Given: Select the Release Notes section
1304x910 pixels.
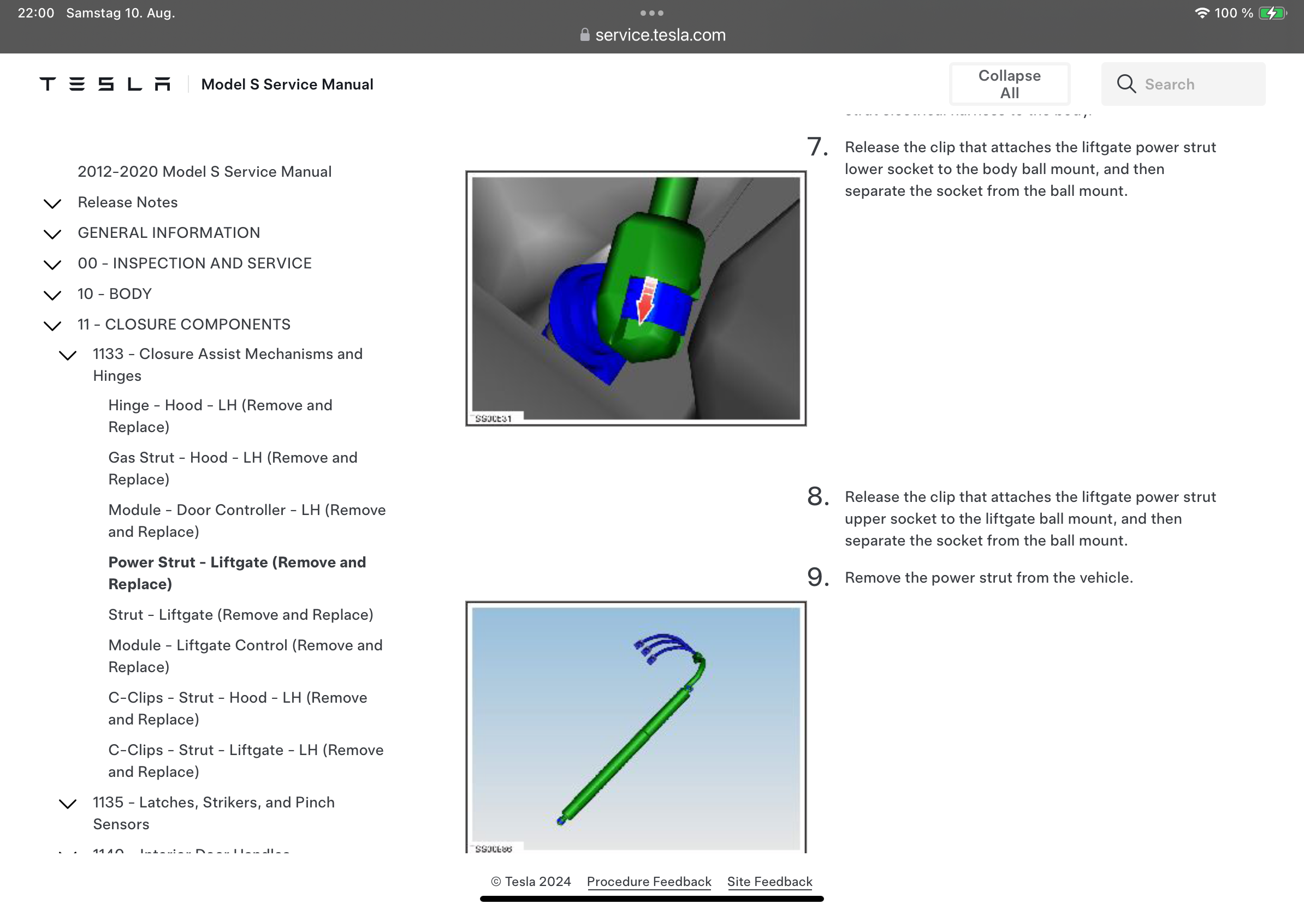Looking at the screenshot, I should pos(128,202).
